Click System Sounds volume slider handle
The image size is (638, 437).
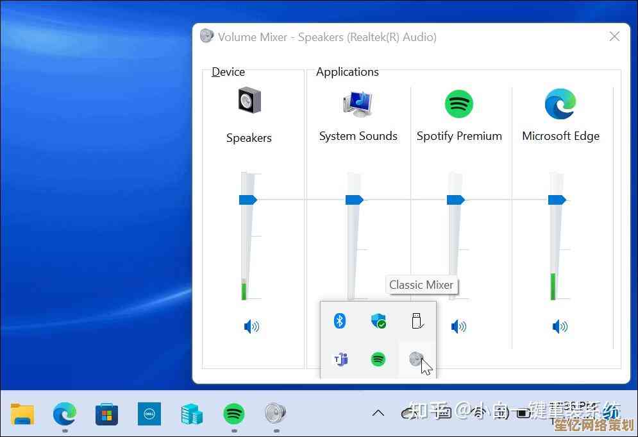tap(354, 200)
